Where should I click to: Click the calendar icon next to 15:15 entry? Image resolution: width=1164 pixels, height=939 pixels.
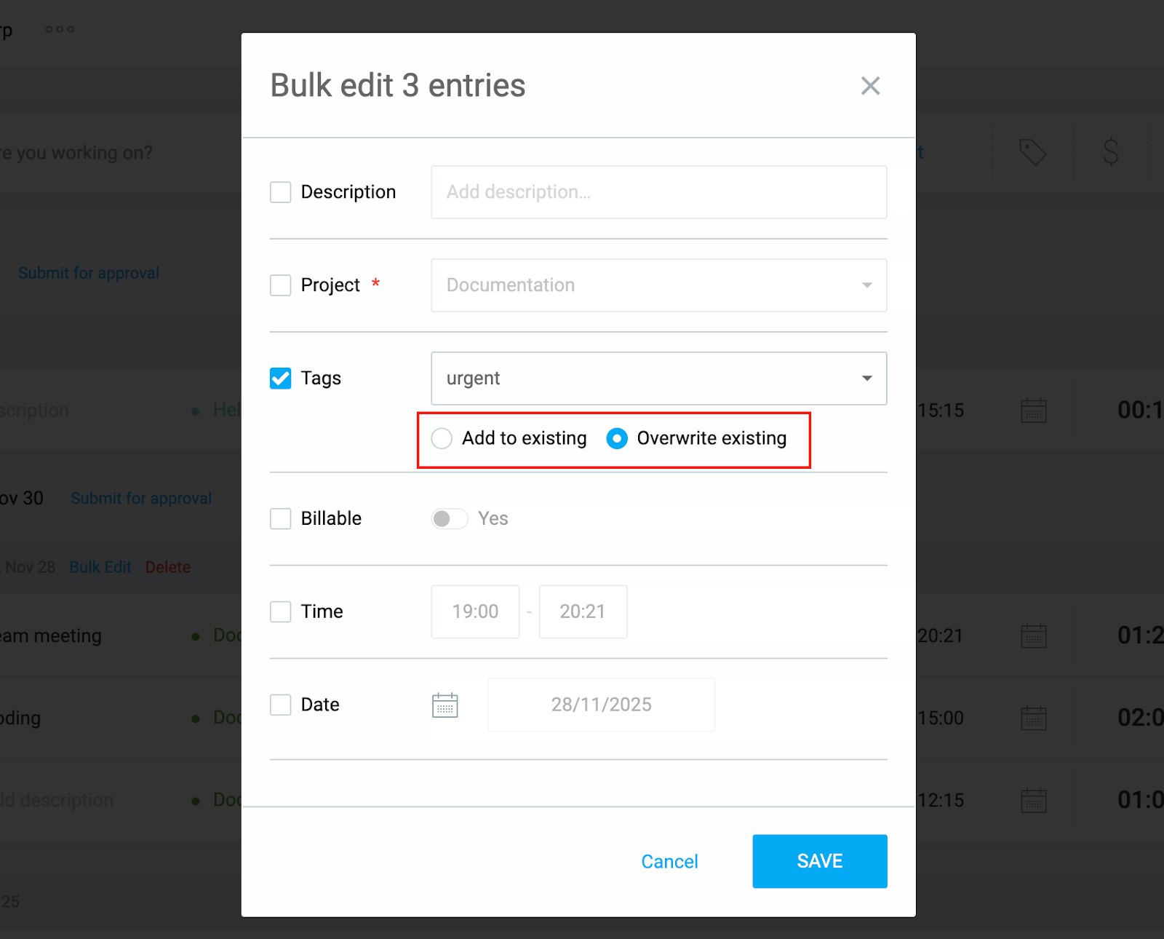1034,410
